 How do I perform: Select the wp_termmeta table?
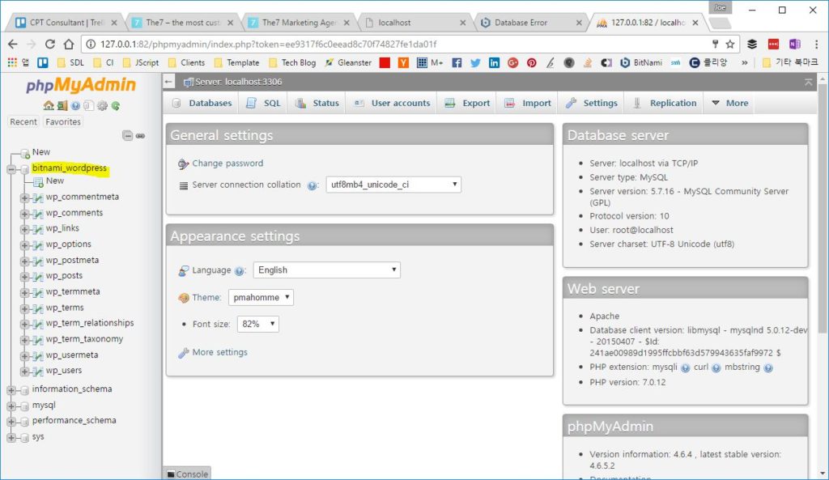(x=72, y=291)
